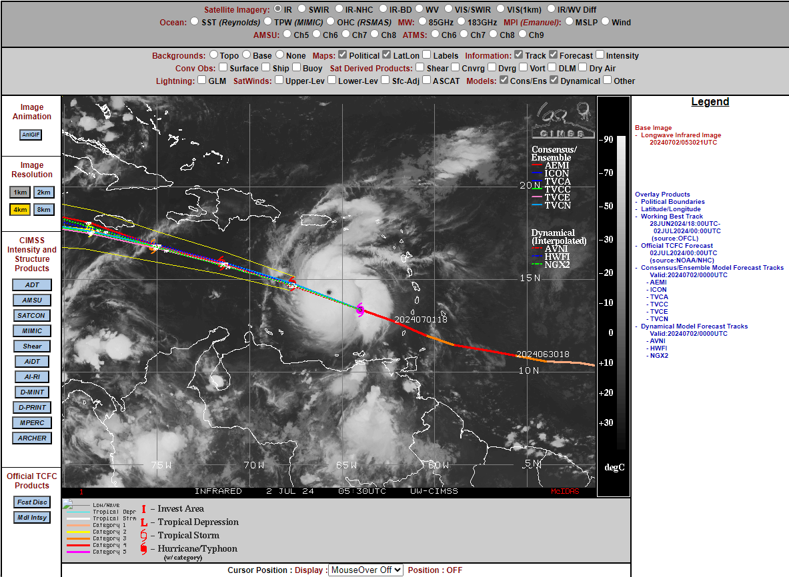Open the MIMIC product

[x=32, y=330]
